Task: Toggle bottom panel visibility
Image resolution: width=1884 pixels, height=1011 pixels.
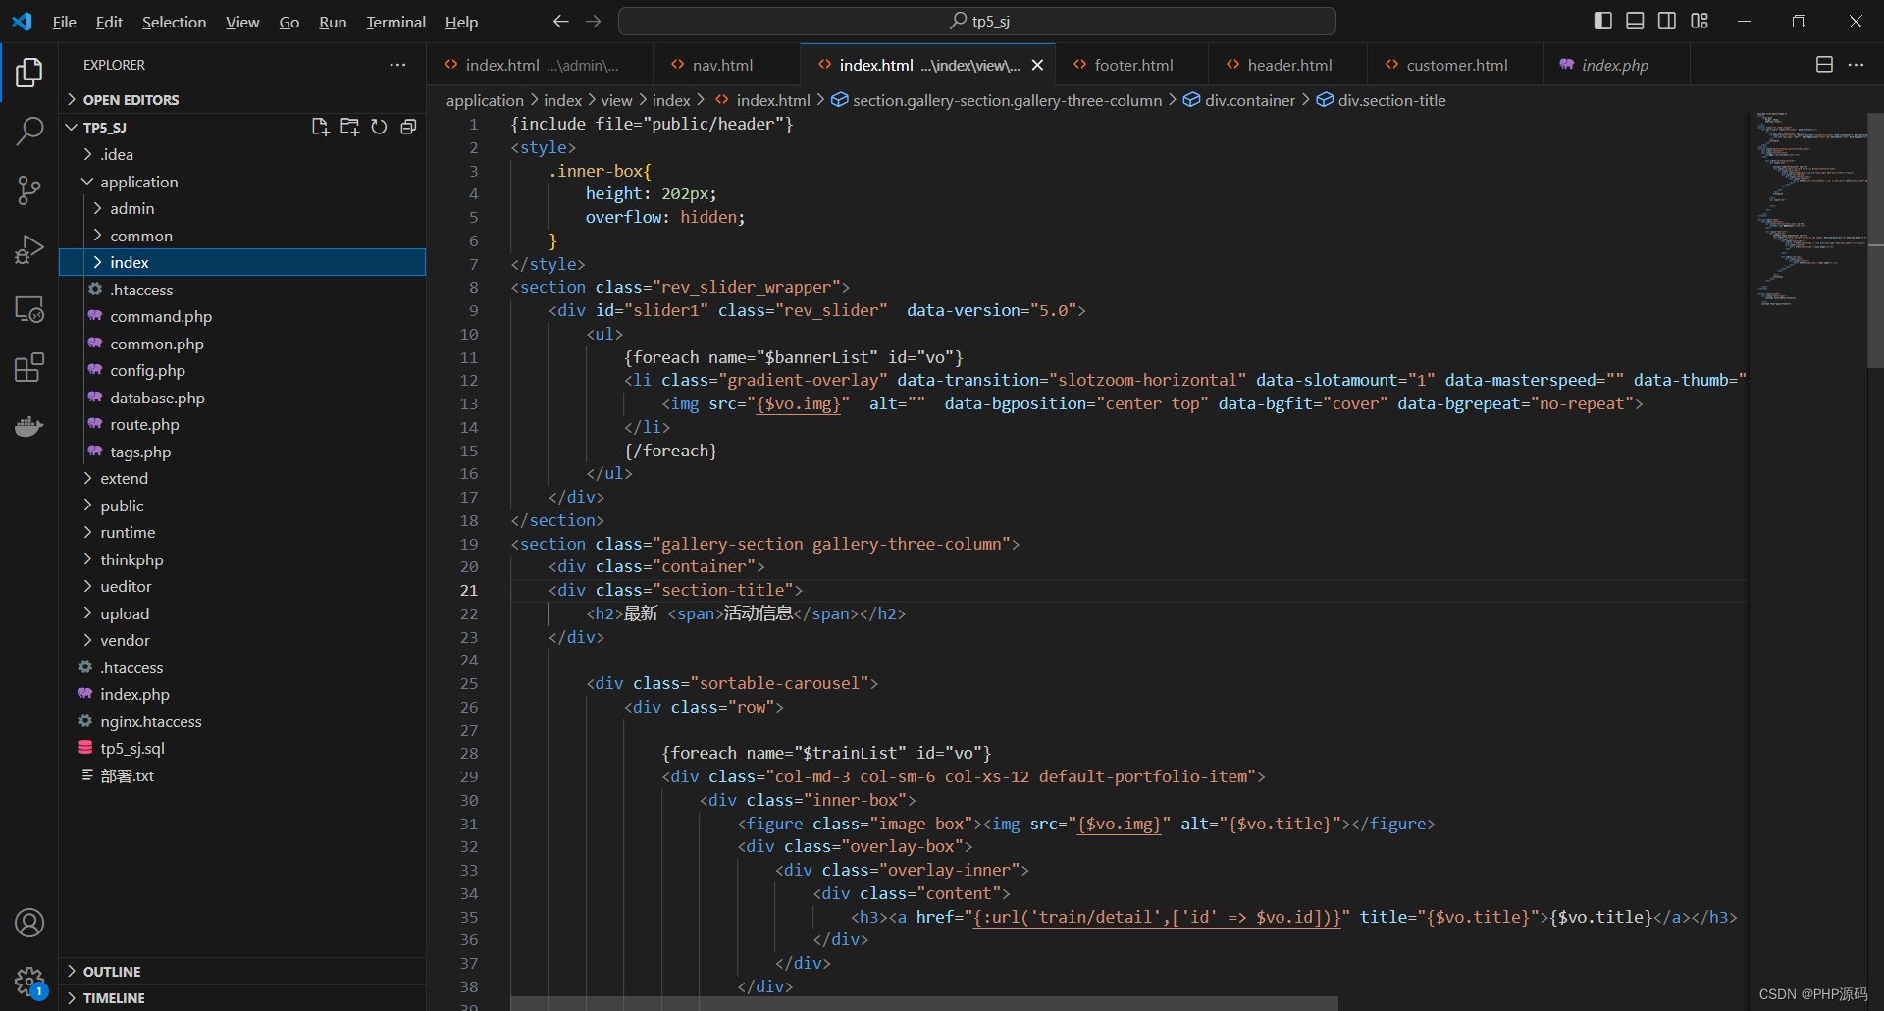Action: click(1635, 21)
